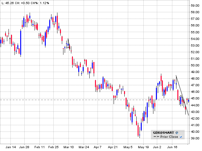This screenshot has height=151, width=202.
Task: Click the Prior Close legend text
Action: coord(169,137)
